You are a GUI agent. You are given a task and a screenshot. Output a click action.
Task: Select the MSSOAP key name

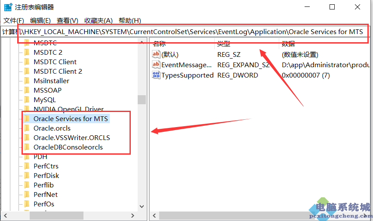click(x=48, y=90)
